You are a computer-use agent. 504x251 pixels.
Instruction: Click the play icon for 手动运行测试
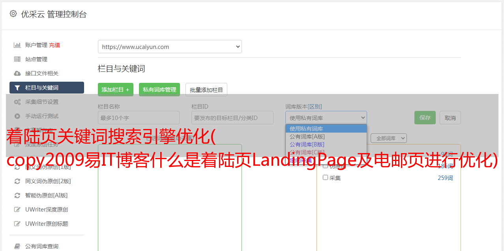(17, 116)
